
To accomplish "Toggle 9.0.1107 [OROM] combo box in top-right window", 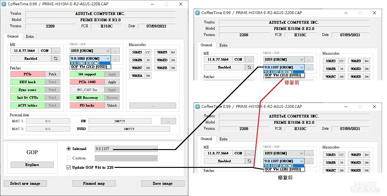I will tap(284, 67).
